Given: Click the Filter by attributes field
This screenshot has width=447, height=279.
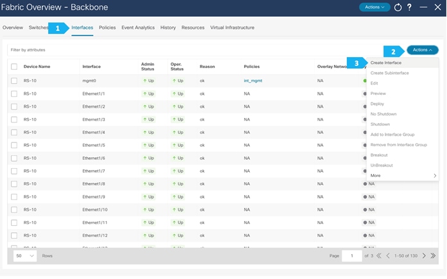Looking at the screenshot, I should pyautogui.click(x=194, y=50).
